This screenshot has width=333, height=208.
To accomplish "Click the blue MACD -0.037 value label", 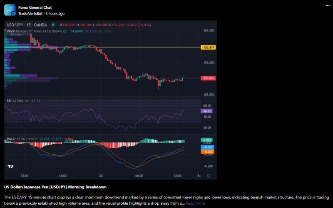I will (207, 147).
